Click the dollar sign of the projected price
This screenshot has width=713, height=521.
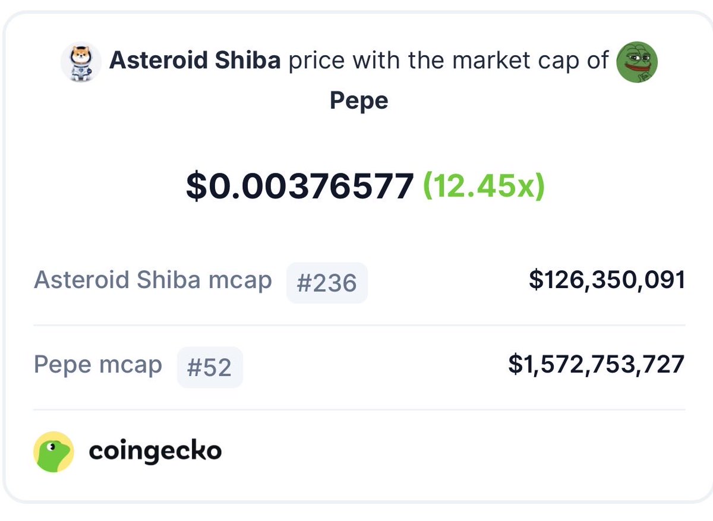tap(195, 187)
